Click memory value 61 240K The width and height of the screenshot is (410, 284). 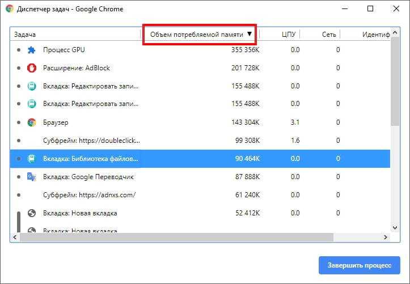[x=247, y=195]
